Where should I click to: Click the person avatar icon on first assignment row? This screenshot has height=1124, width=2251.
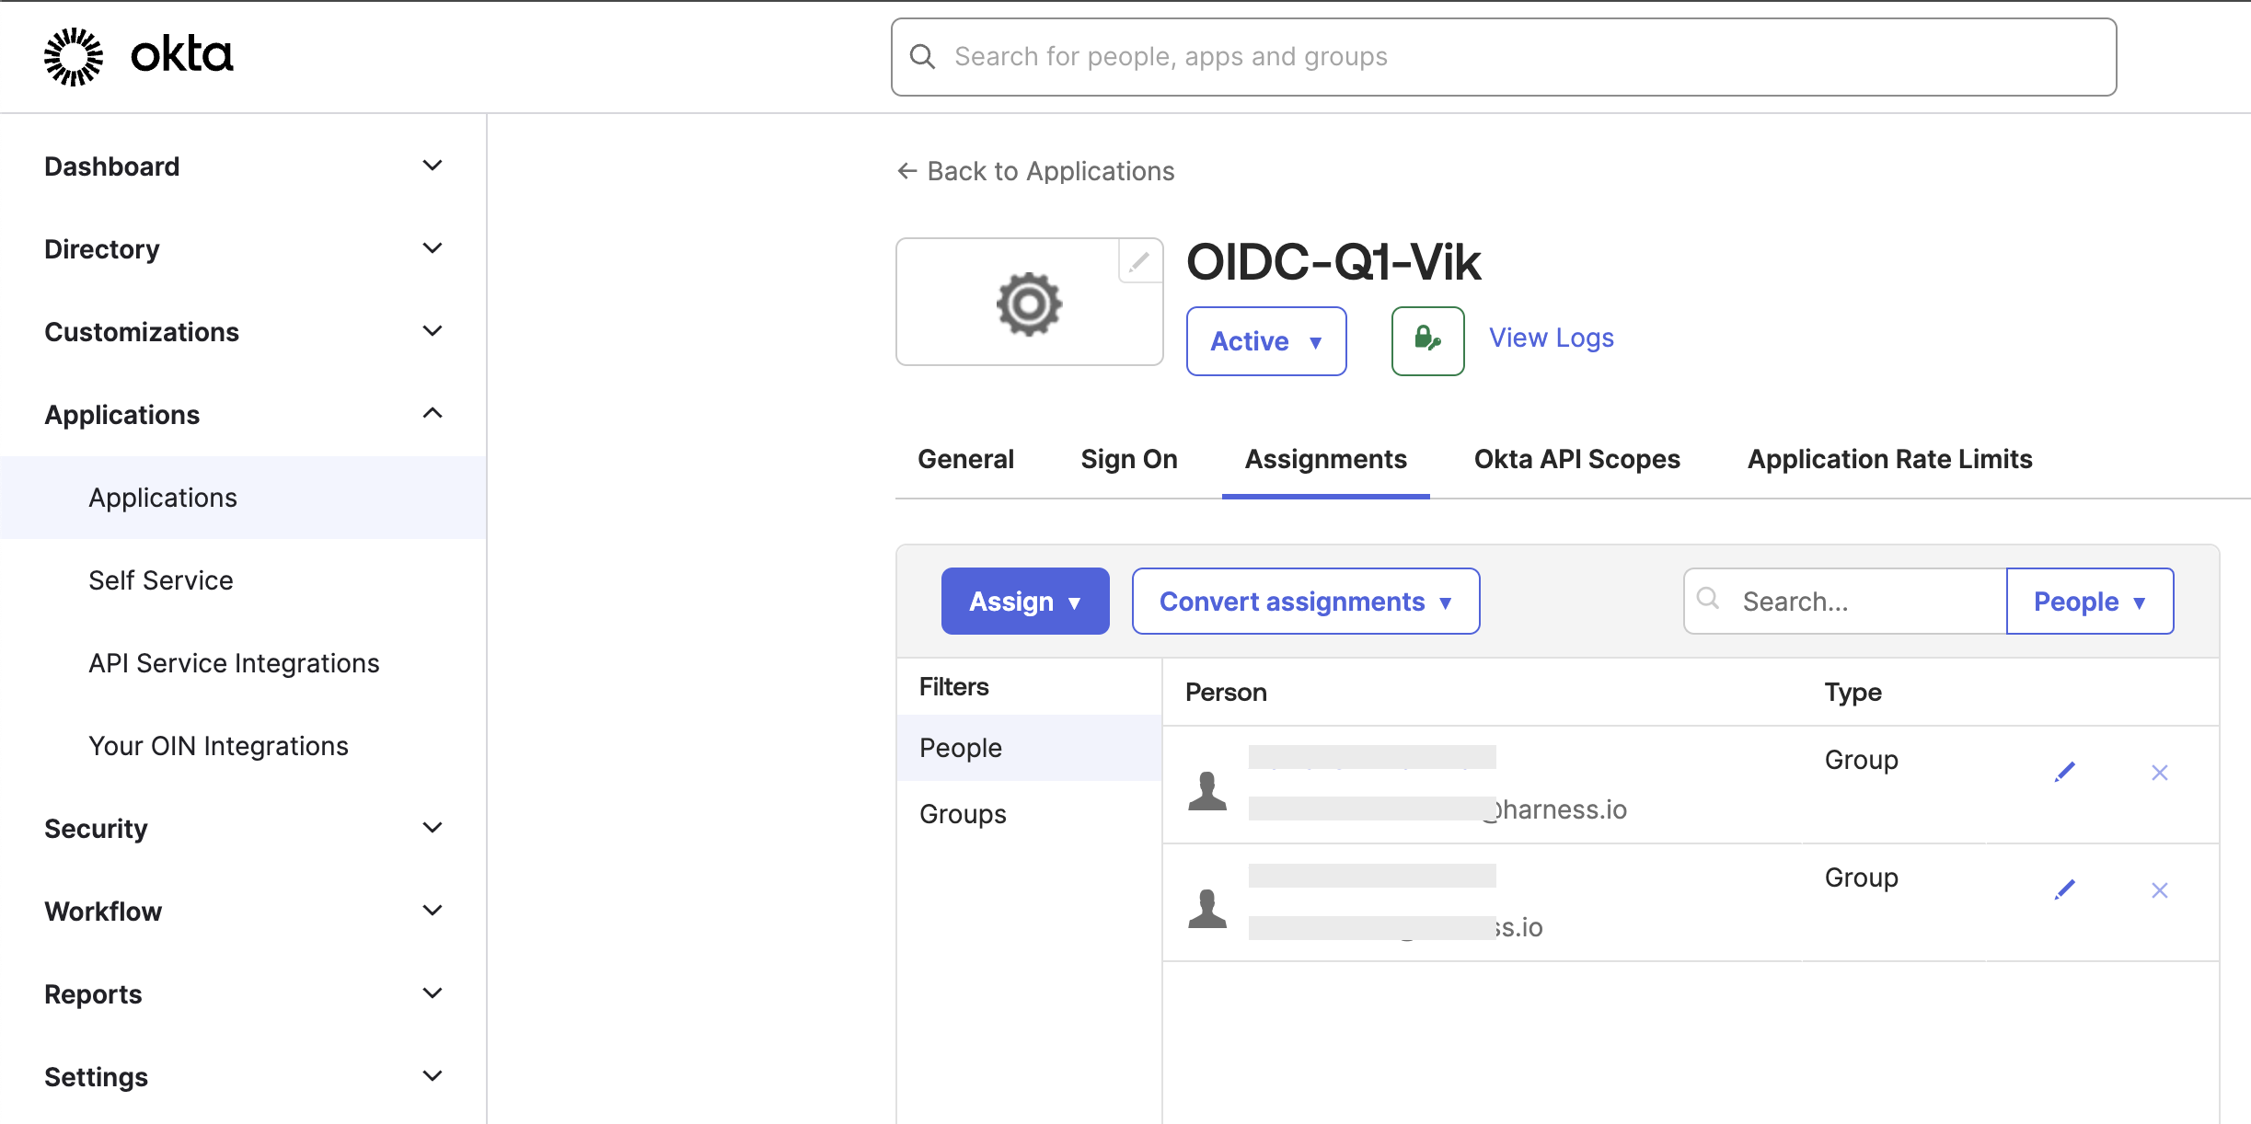tap(1209, 786)
